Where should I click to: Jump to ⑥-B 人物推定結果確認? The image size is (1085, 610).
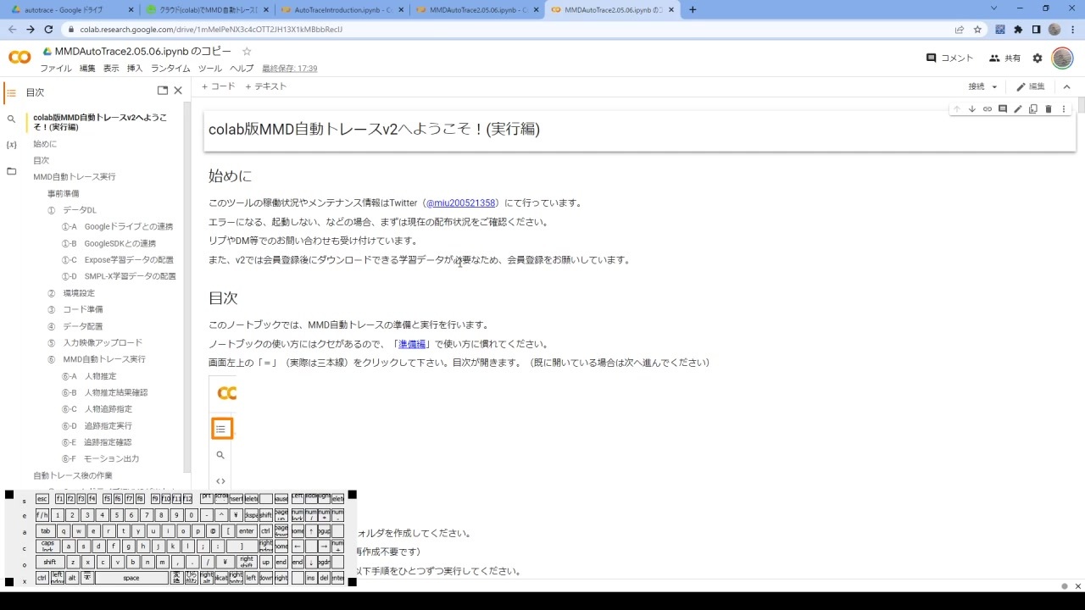(105, 392)
